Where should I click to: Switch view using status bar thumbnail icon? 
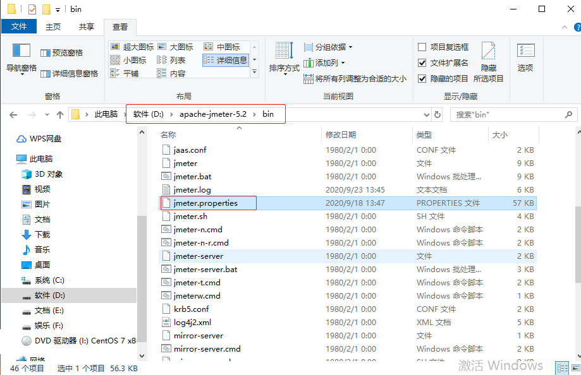point(575,367)
